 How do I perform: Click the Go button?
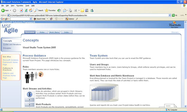click(x=175, y=15)
